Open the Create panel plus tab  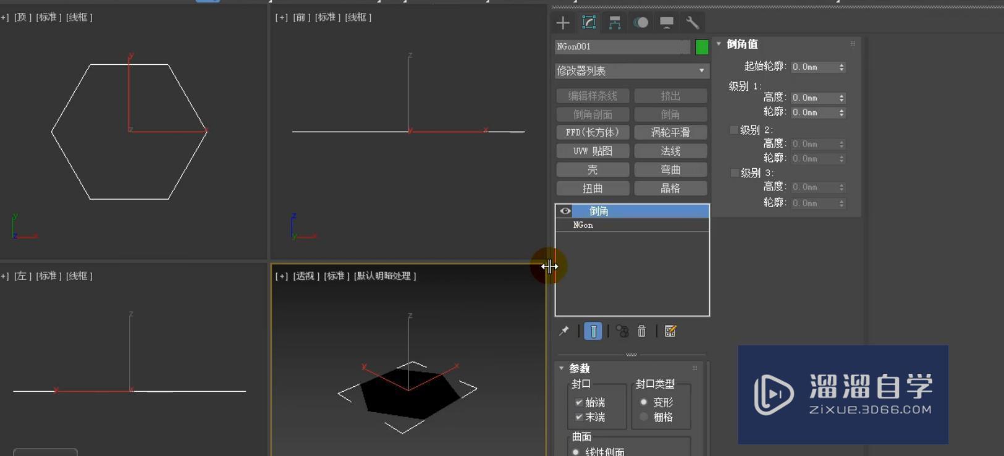[563, 23]
